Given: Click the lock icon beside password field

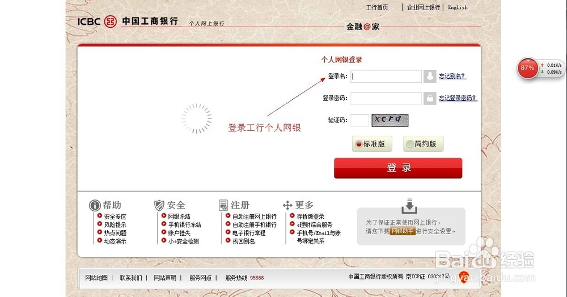Looking at the screenshot, I should pos(430,98).
